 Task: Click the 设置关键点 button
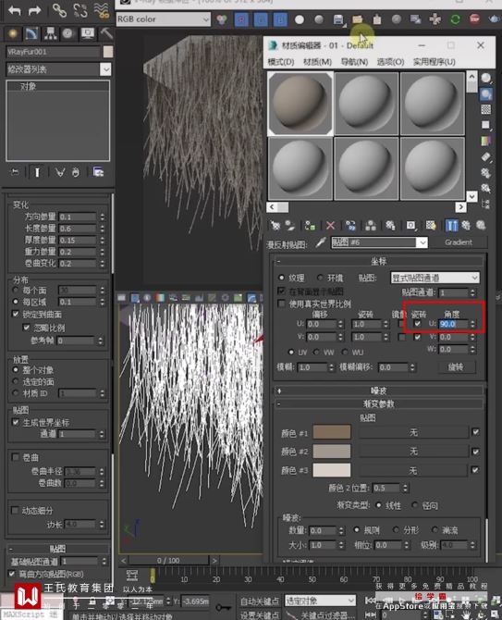coord(260,614)
